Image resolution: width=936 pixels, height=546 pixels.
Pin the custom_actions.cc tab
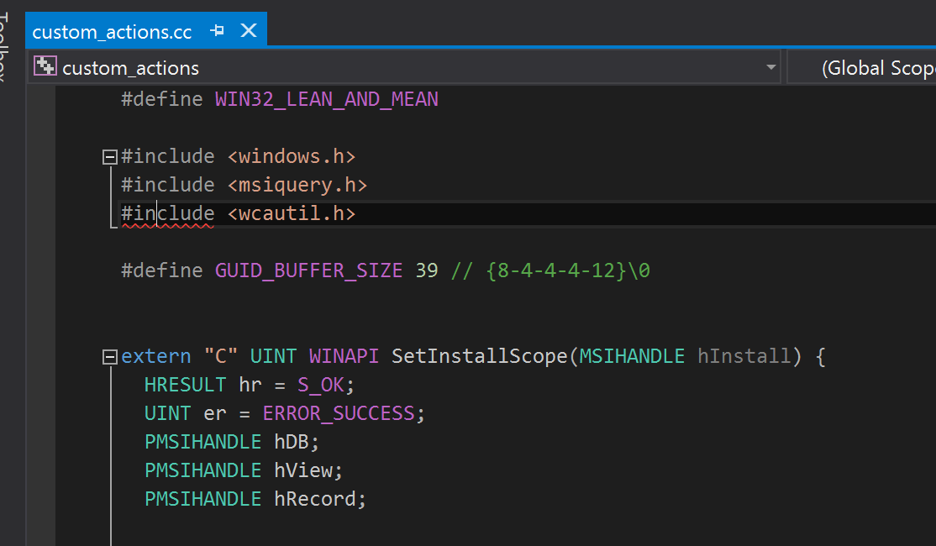[218, 30]
